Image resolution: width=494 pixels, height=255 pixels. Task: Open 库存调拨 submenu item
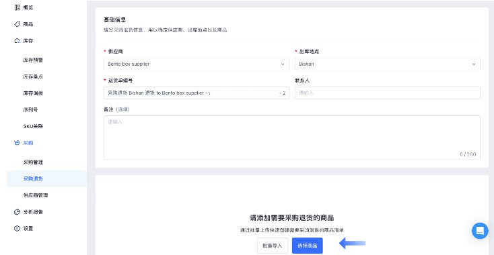33,93
